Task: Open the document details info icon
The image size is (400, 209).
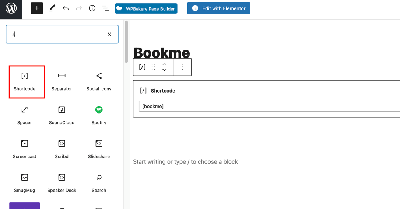Action: click(92, 8)
